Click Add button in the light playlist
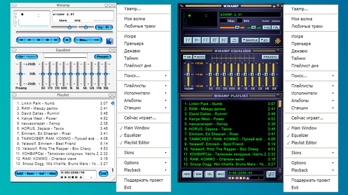The height and width of the screenshot is (195, 348). pos(19,174)
